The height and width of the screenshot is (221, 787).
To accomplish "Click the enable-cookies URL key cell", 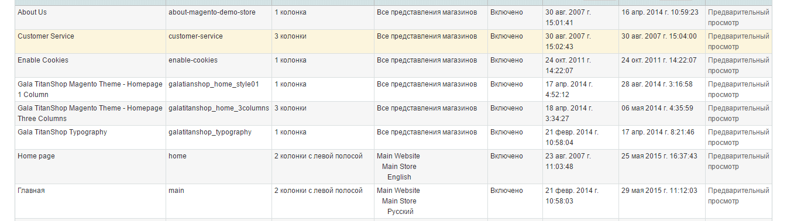I will click(219, 65).
